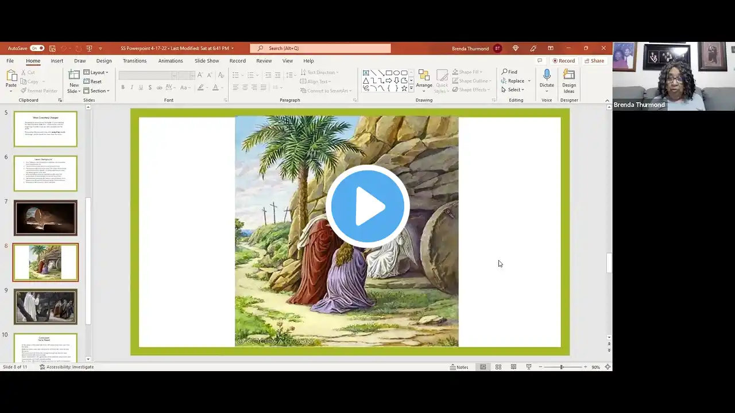Screen dimensions: 735x413
Task: Toggle Strikethrough formatting
Action: tap(159, 88)
